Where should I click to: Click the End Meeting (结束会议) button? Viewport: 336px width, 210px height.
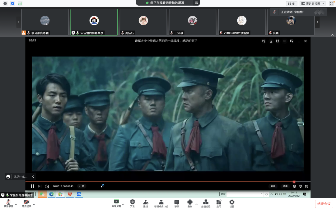coord(324,204)
